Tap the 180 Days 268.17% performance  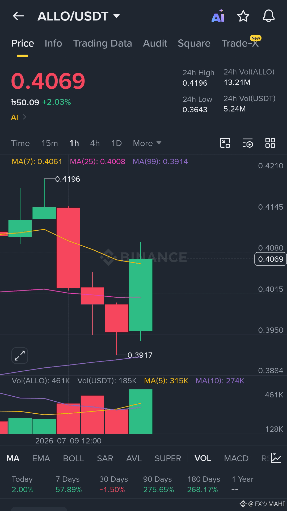(204, 484)
